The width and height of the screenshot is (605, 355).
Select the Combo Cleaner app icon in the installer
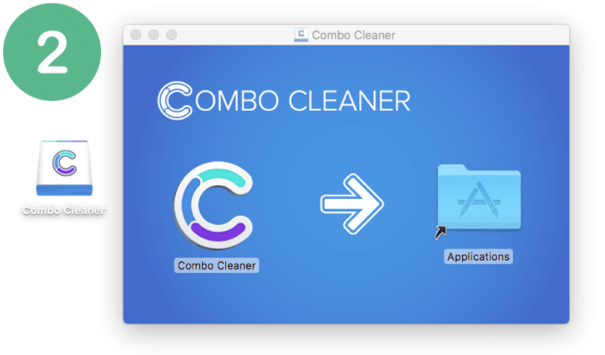tap(214, 206)
